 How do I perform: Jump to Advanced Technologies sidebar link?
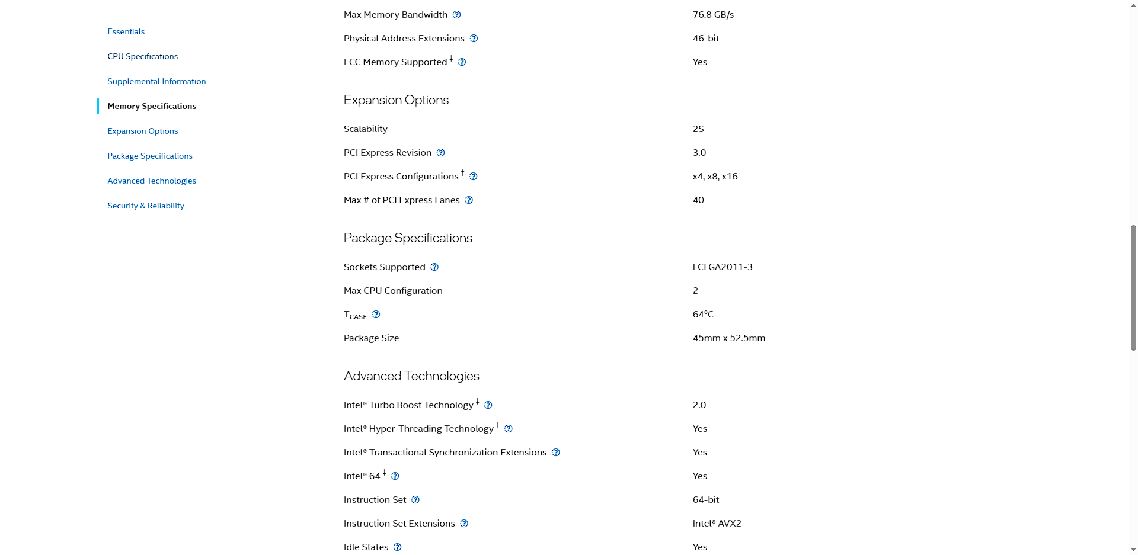click(x=151, y=181)
